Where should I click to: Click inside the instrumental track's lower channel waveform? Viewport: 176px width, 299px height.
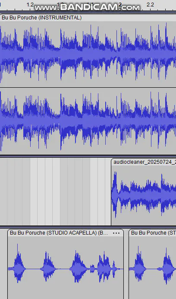88,121
